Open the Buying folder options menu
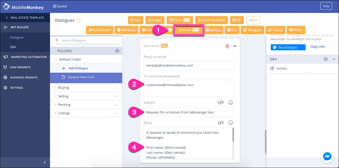The width and height of the screenshot is (339, 168). (115, 88)
